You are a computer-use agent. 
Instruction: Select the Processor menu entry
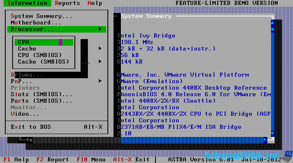coord(57,29)
